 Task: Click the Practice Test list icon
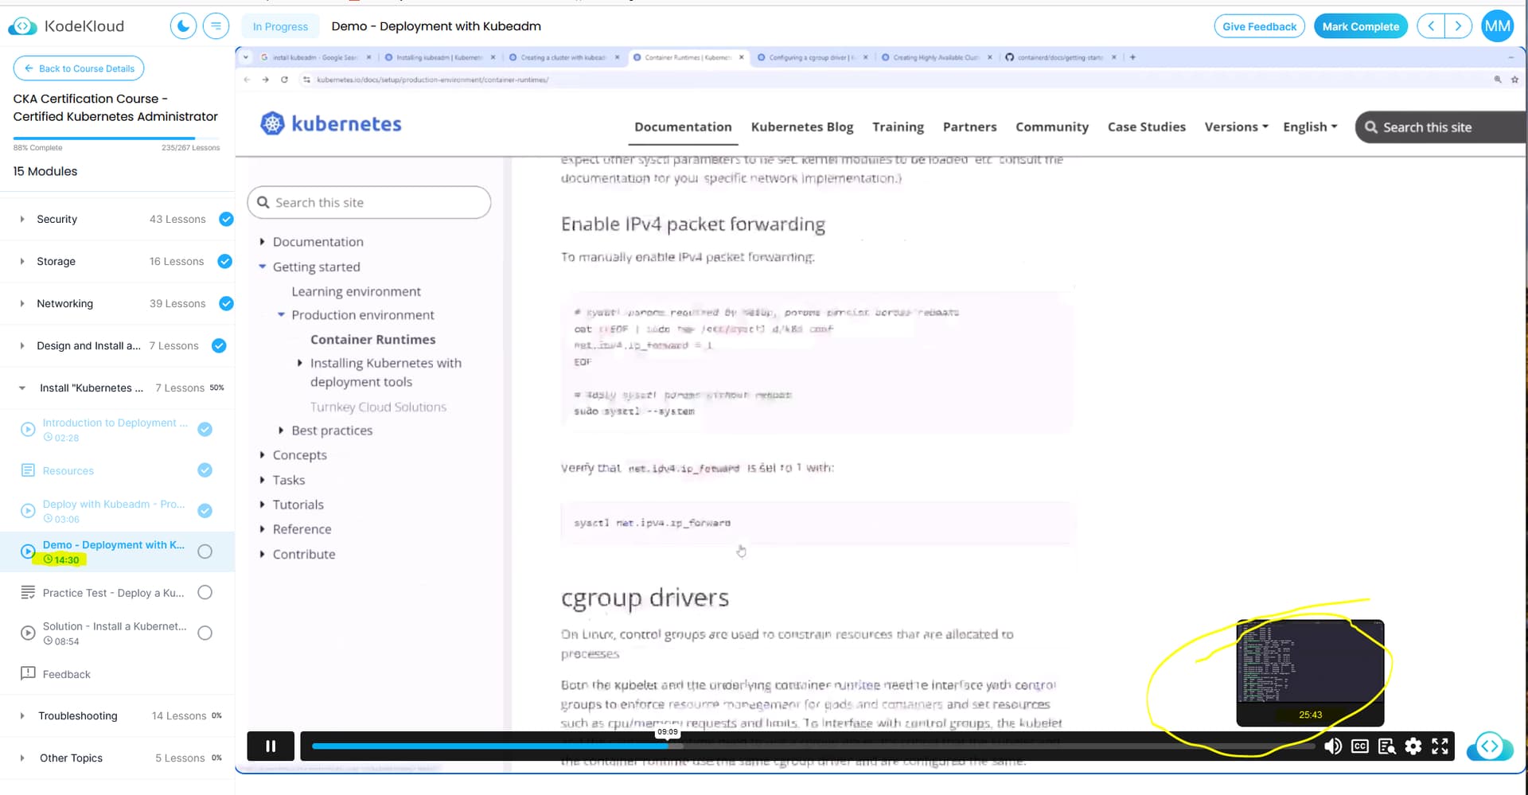[28, 592]
